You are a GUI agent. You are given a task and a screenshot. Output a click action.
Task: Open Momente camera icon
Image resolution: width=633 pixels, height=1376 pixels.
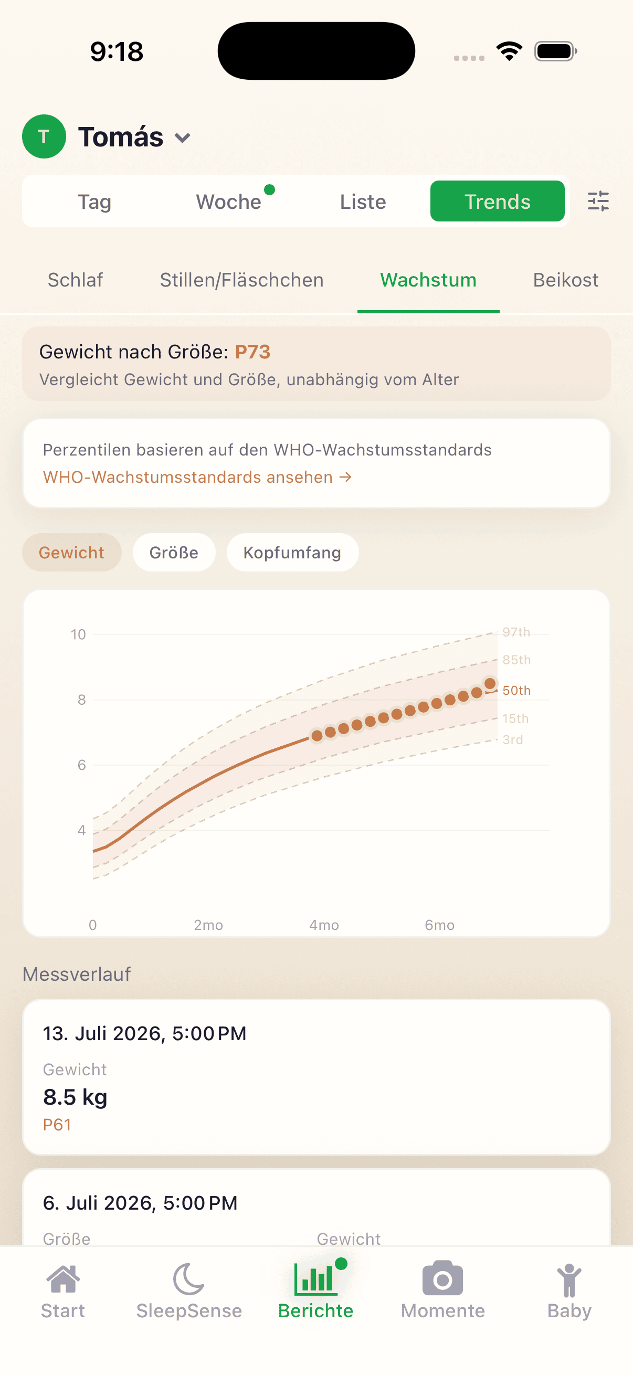point(442,1278)
